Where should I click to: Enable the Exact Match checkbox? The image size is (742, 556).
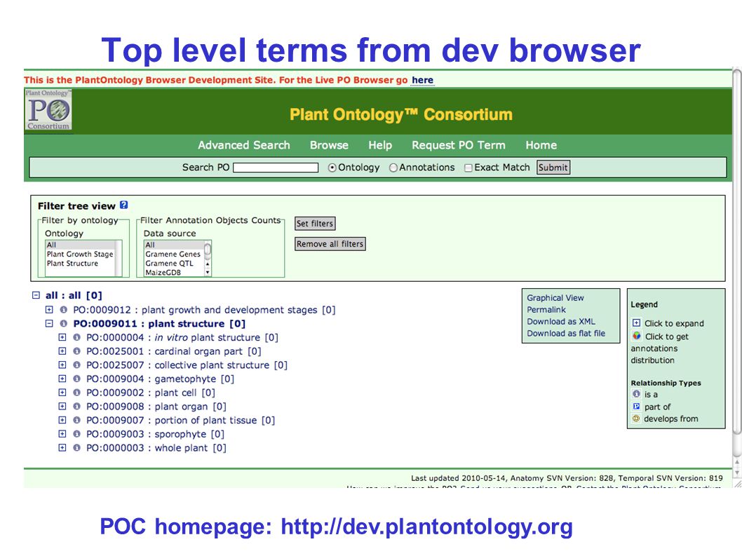(x=468, y=168)
